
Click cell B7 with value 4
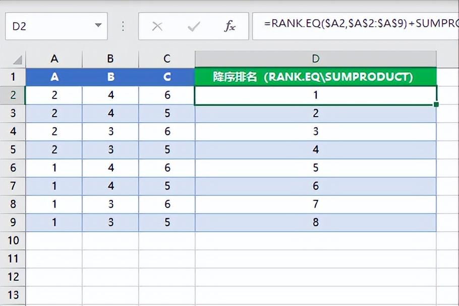110,186
